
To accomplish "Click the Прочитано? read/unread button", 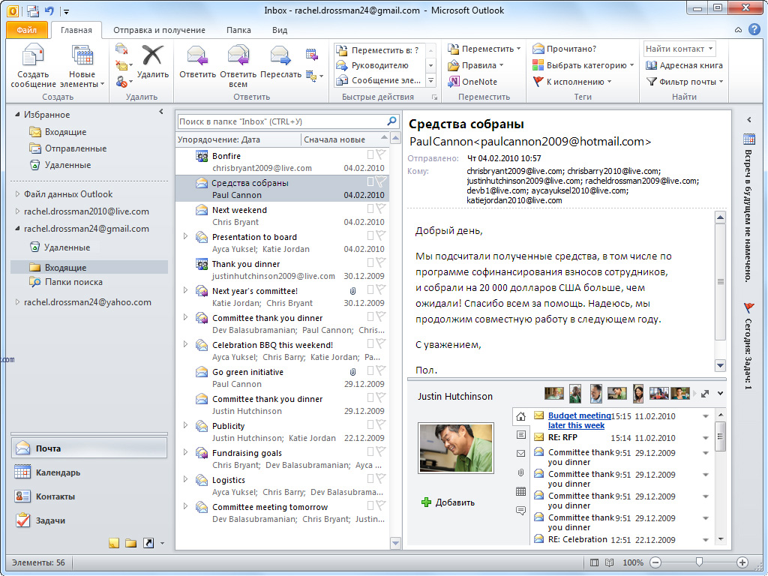I will tap(564, 49).
